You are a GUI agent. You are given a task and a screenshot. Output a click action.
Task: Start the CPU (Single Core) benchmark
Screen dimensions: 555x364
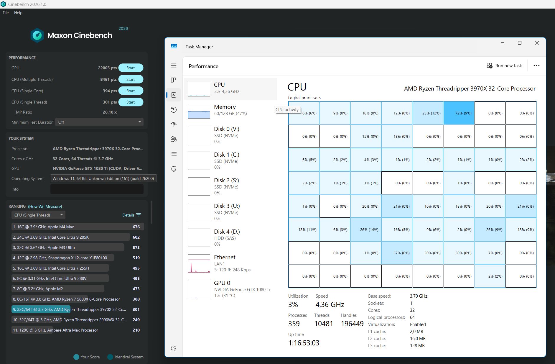[131, 91]
